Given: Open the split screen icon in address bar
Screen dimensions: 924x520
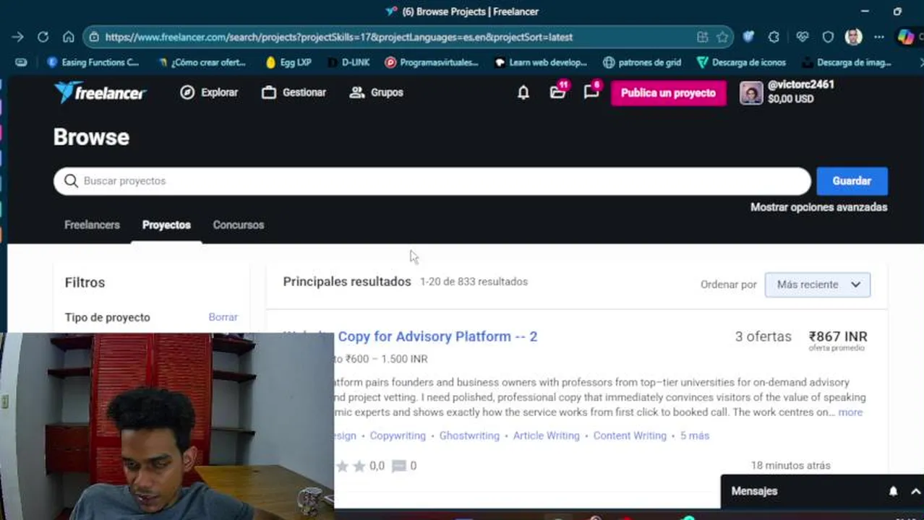Looking at the screenshot, I should pyautogui.click(x=702, y=37).
